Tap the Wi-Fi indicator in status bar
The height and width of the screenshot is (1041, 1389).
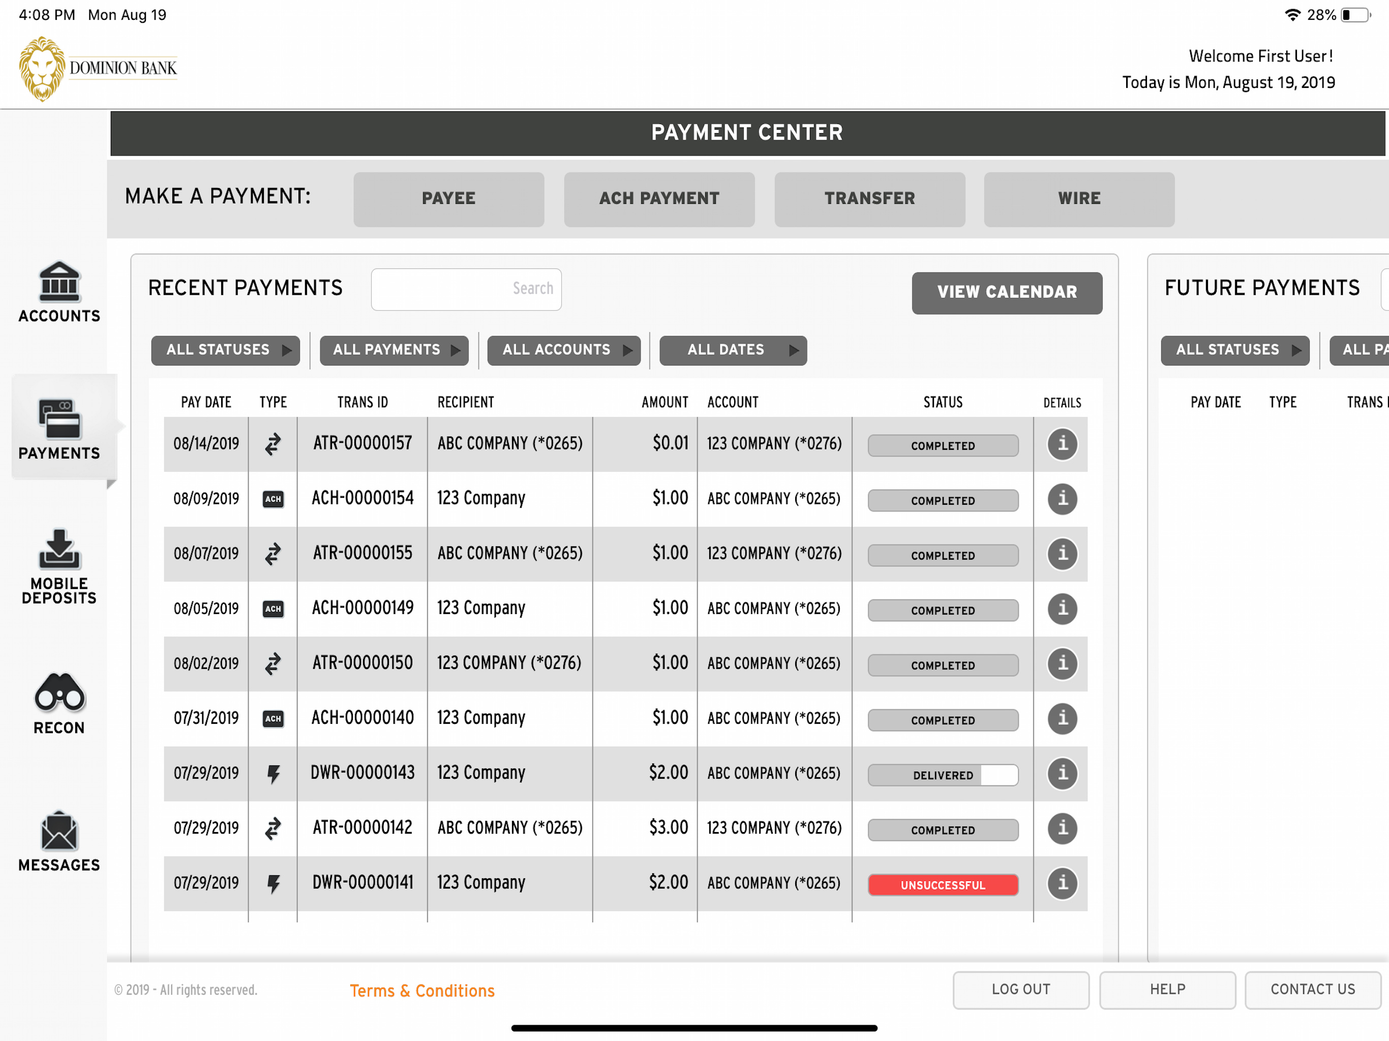[x=1292, y=15]
